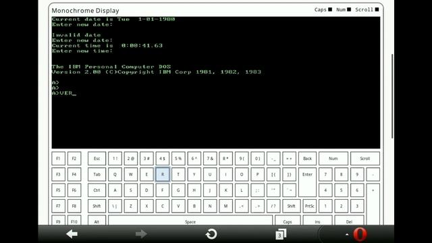Image resolution: width=432 pixels, height=243 pixels.
Task: Tap the Z key
Action: coord(130,206)
